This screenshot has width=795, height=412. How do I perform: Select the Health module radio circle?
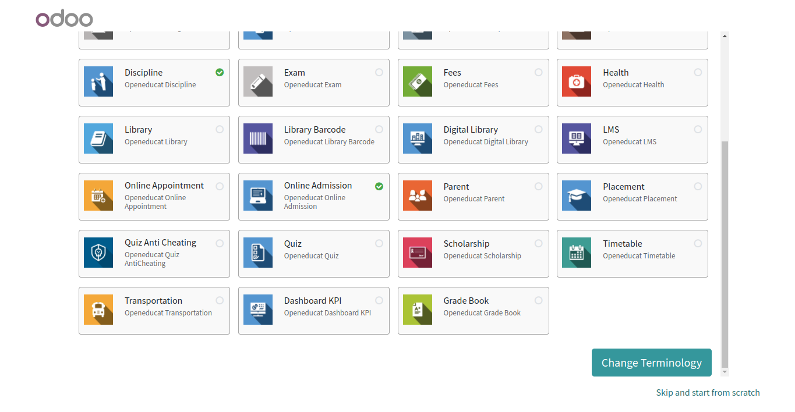pyautogui.click(x=698, y=72)
